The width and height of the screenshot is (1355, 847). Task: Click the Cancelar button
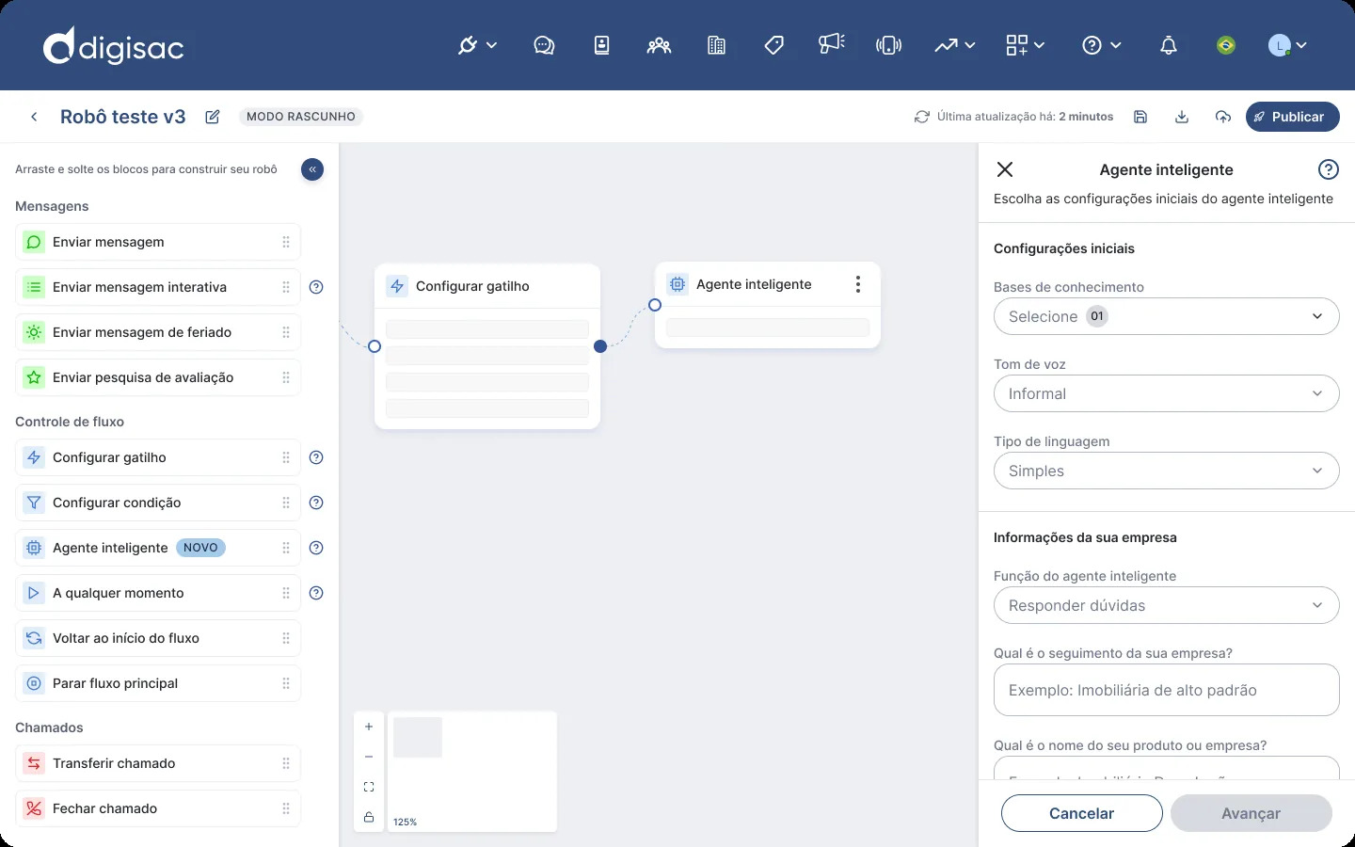pyautogui.click(x=1082, y=813)
